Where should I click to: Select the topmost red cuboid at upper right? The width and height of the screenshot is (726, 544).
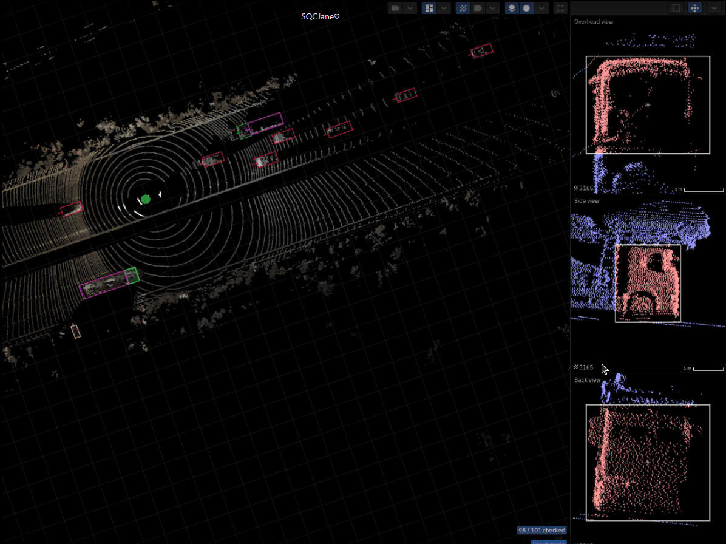coord(481,51)
